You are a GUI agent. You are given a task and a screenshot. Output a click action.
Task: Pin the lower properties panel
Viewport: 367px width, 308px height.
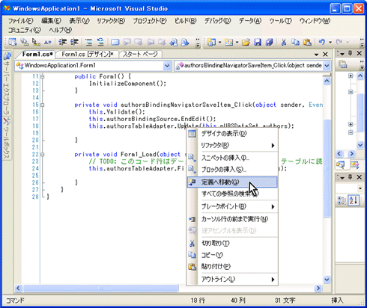point(351,177)
